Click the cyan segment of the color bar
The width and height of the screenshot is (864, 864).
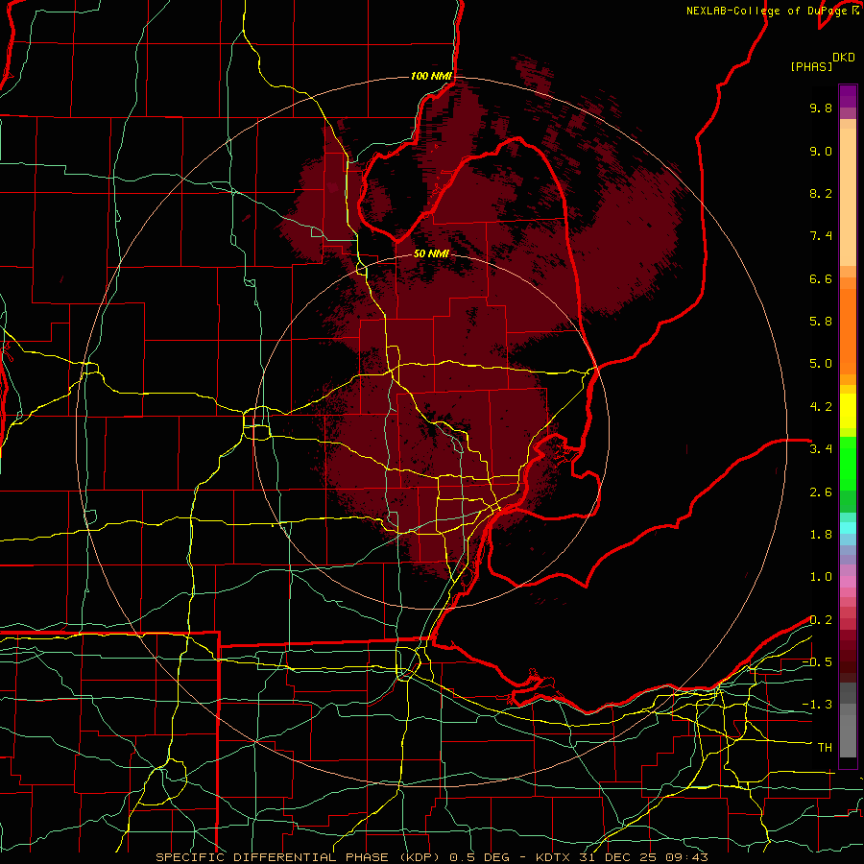(x=848, y=528)
